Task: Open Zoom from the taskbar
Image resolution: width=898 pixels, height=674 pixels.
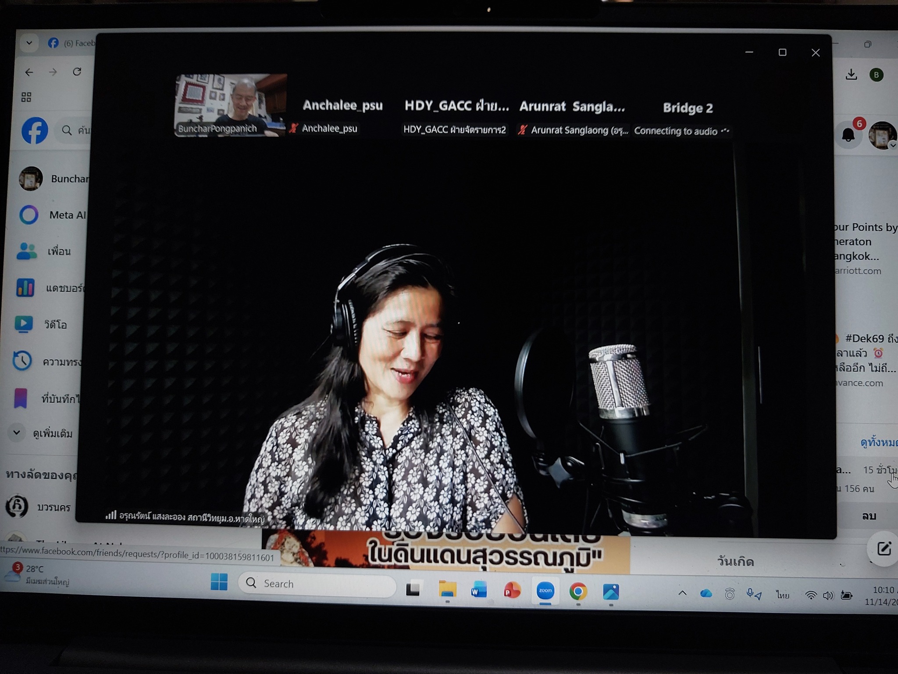Action: [x=545, y=591]
